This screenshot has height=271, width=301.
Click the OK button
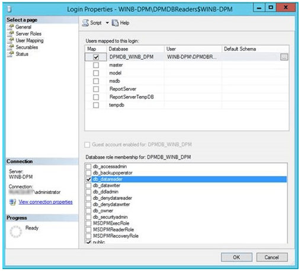coord(236,257)
